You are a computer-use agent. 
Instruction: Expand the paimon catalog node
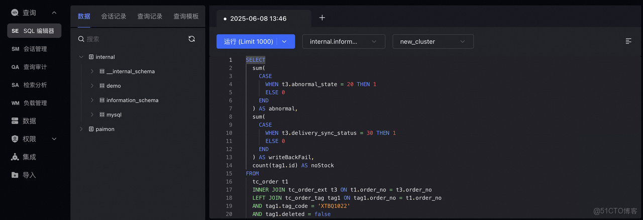pyautogui.click(x=81, y=129)
